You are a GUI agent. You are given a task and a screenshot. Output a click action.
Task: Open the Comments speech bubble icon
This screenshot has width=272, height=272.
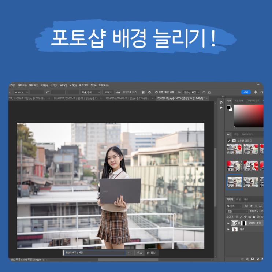click(221, 108)
